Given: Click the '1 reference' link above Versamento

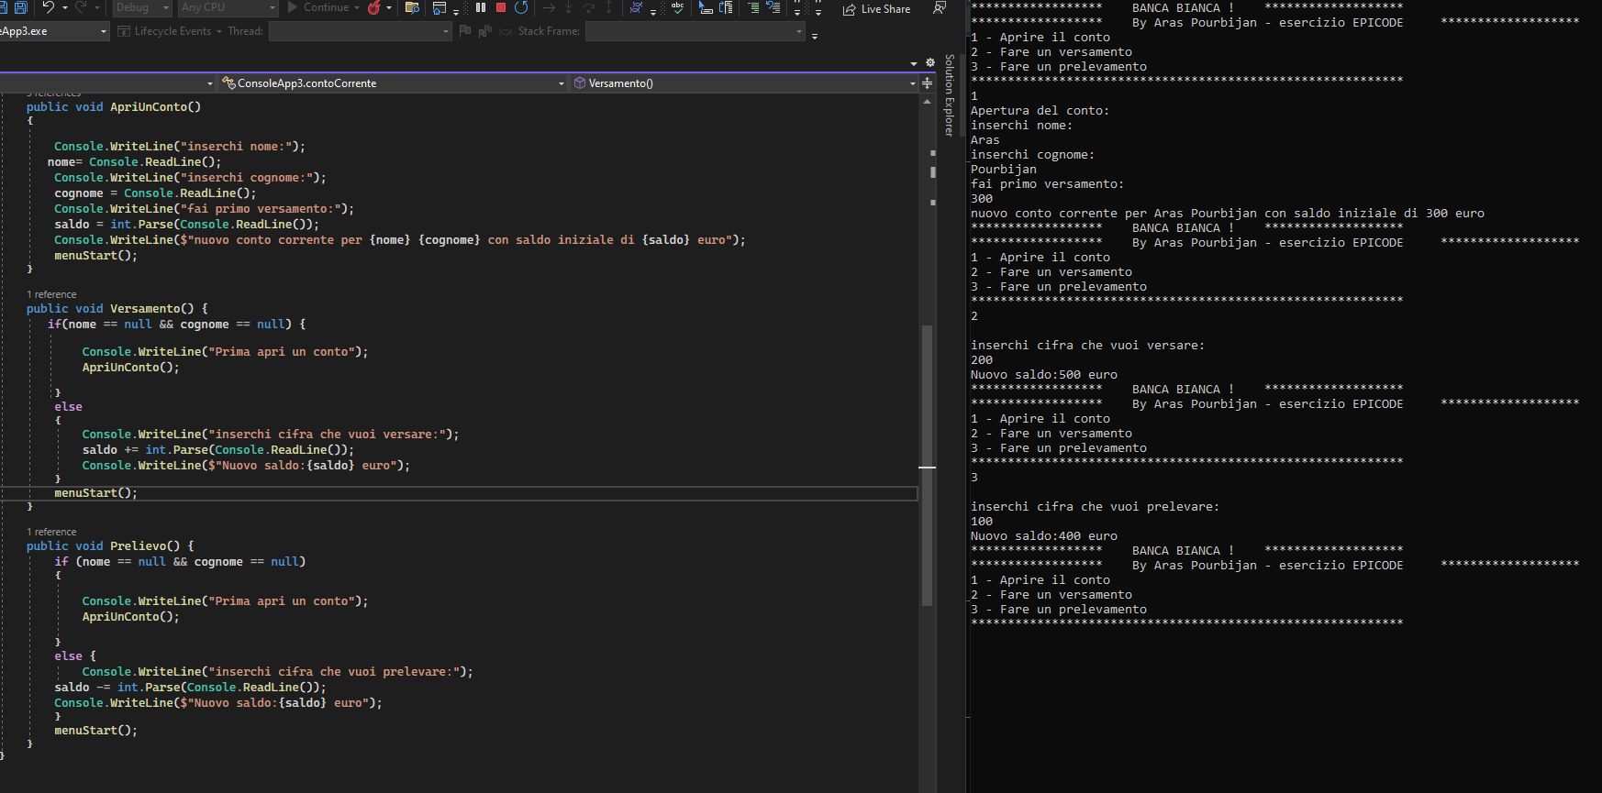Looking at the screenshot, I should (51, 294).
